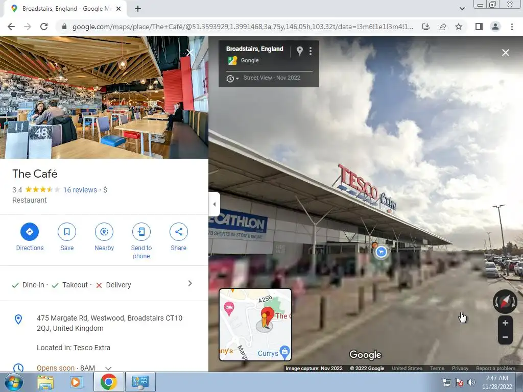This screenshot has height=392, width=523.
Task: Open the minimap thumbnail
Action: click(255, 325)
